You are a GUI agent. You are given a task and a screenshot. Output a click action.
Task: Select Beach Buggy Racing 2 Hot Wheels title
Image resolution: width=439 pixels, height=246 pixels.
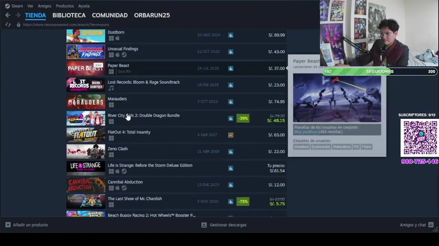(152, 215)
